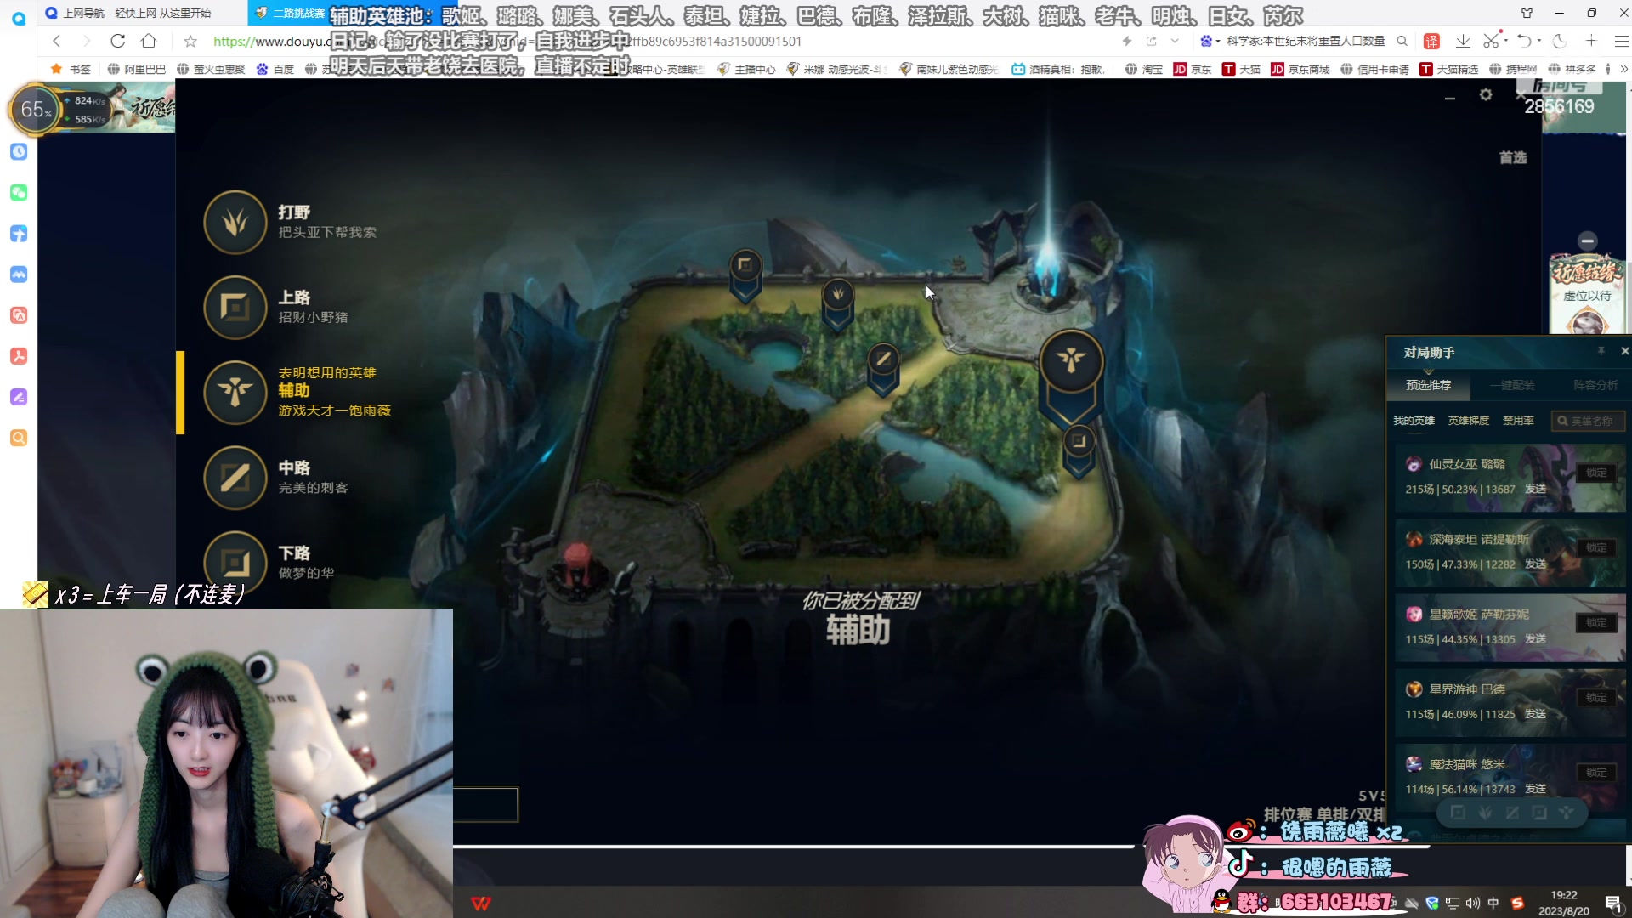Open the 阿里巴巴 bookmark
This screenshot has height=918, width=1632.
coord(136,69)
